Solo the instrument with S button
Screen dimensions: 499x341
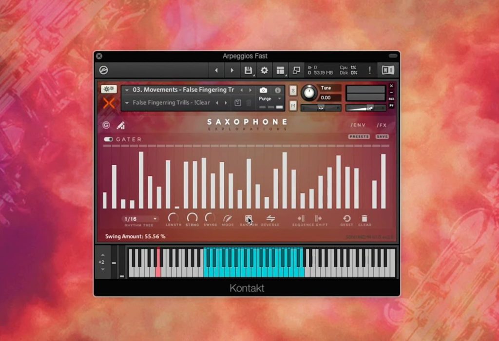293,91
